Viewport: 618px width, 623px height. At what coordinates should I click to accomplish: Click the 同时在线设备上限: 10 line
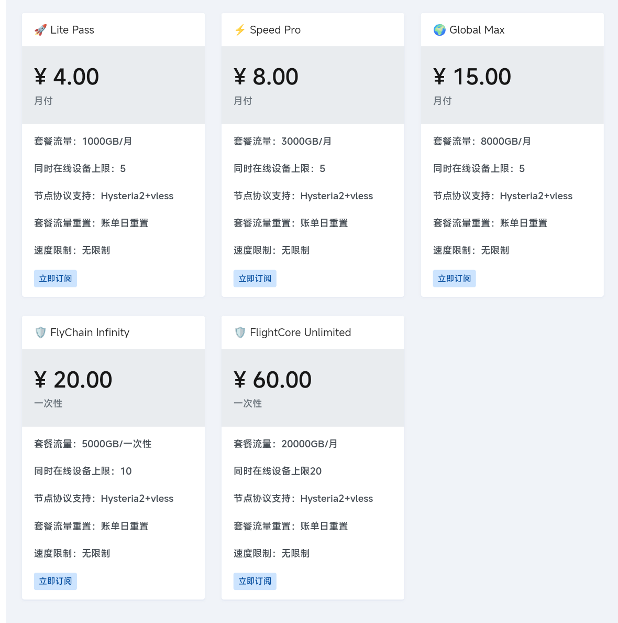point(83,471)
